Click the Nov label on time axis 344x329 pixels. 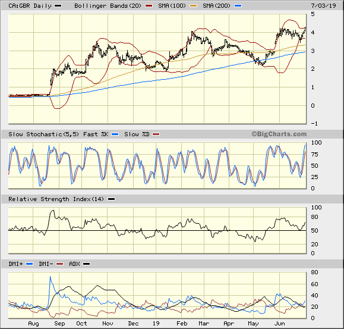coord(108,324)
